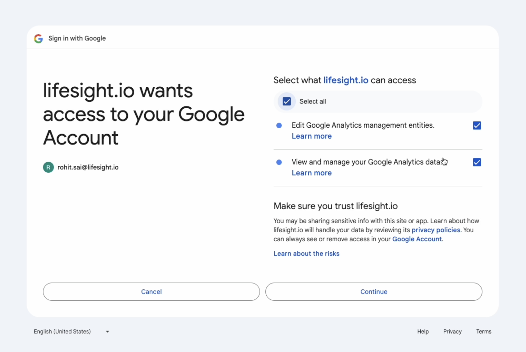The height and width of the screenshot is (352, 526).
Task: Open the Help link in footer
Action: tap(423, 331)
